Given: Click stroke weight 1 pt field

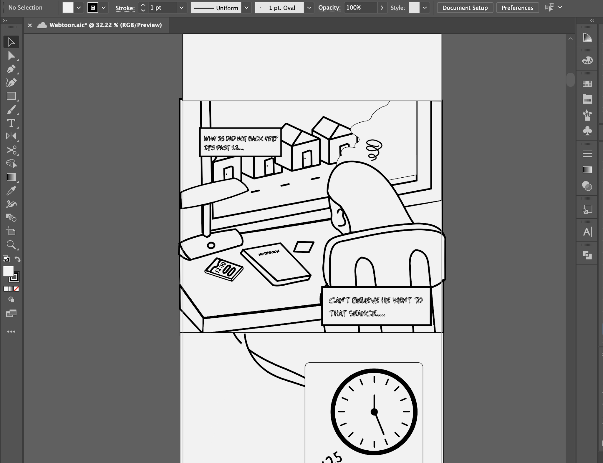Looking at the screenshot, I should (163, 8).
